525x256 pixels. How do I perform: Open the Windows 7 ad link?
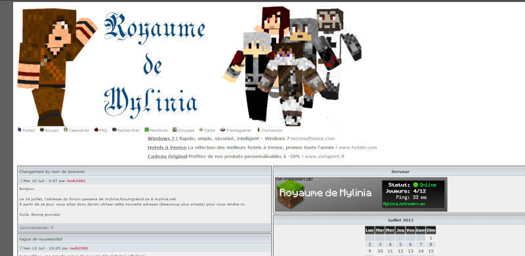tap(163, 138)
